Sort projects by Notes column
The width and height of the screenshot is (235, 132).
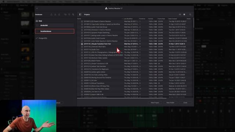[x=189, y=19]
